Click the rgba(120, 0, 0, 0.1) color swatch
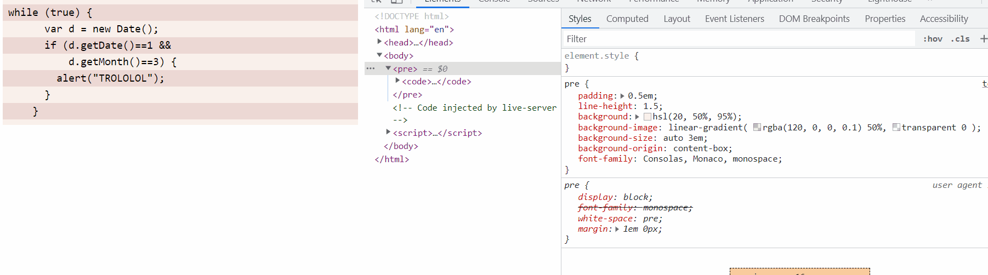Viewport: 988px width, 275px height. [x=757, y=128]
